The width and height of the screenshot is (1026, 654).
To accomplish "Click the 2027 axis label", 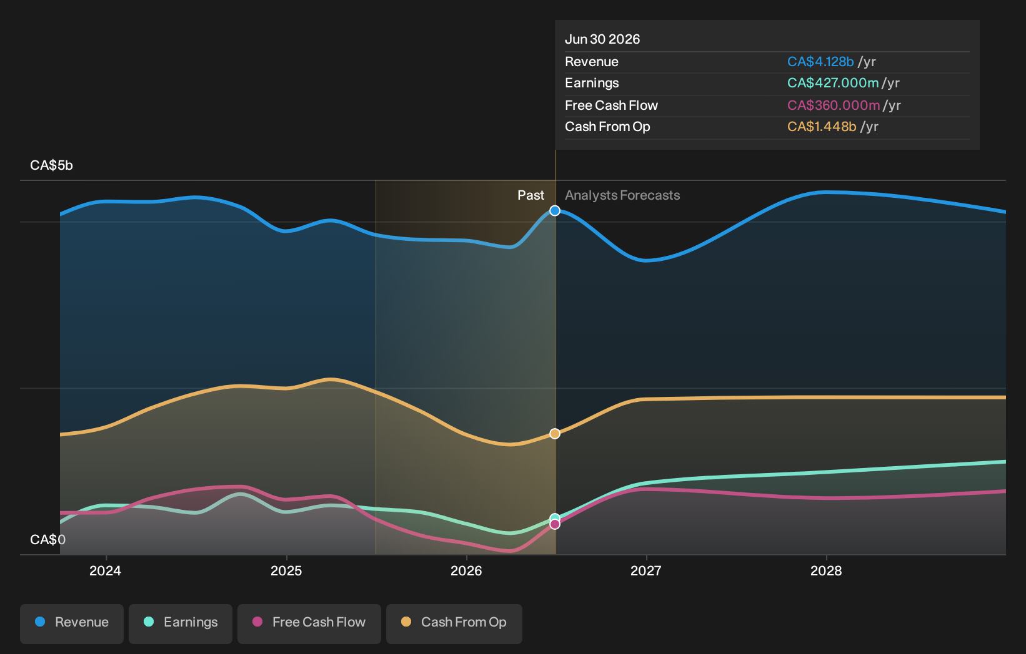I will click(x=646, y=571).
